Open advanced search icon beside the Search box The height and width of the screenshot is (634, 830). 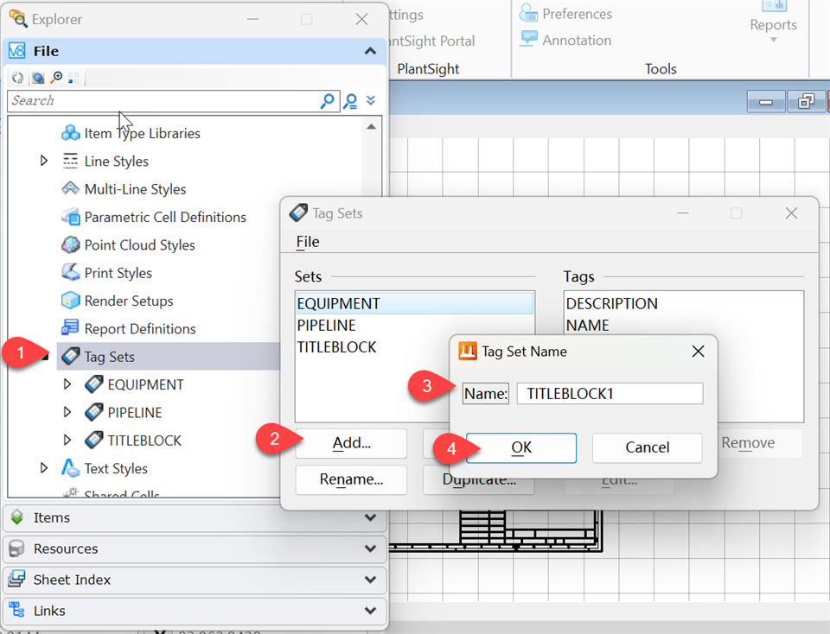pos(350,100)
